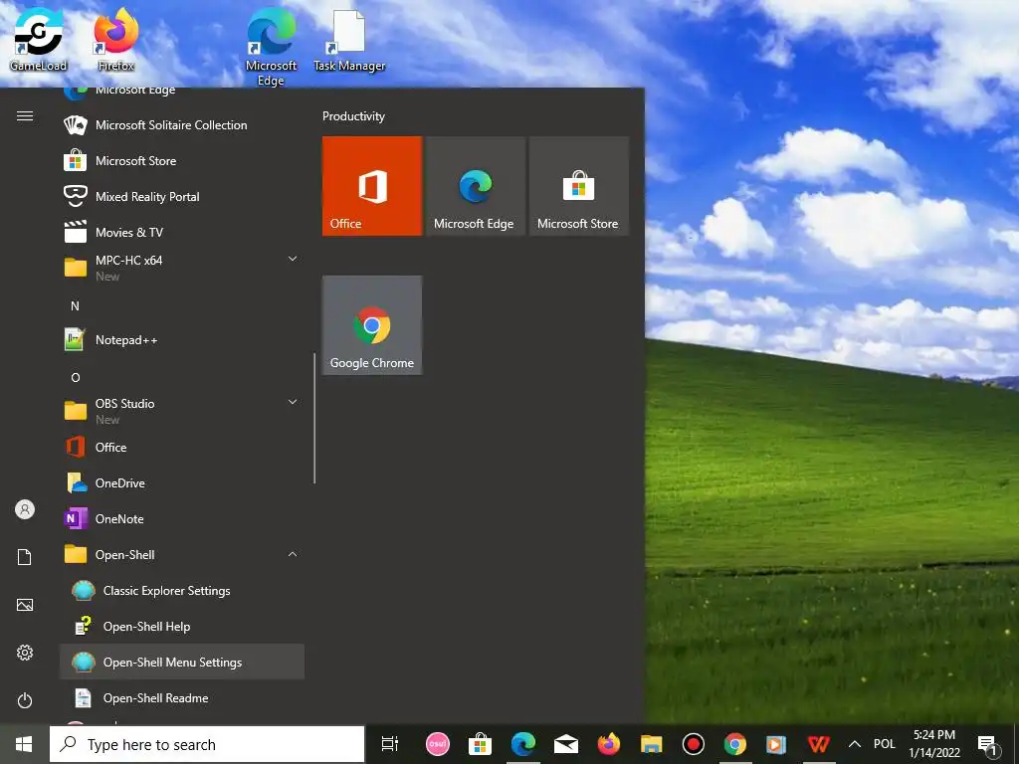Jump to apps via the O letter header

coord(76,377)
